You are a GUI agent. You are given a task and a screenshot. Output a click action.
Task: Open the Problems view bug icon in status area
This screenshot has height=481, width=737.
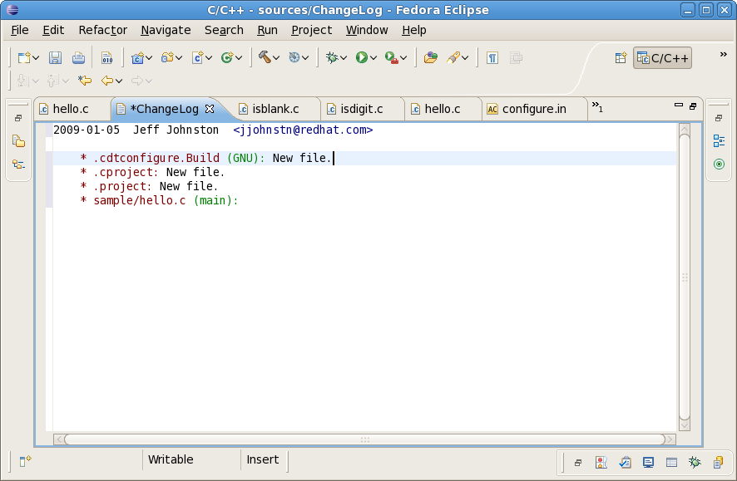[x=695, y=462]
